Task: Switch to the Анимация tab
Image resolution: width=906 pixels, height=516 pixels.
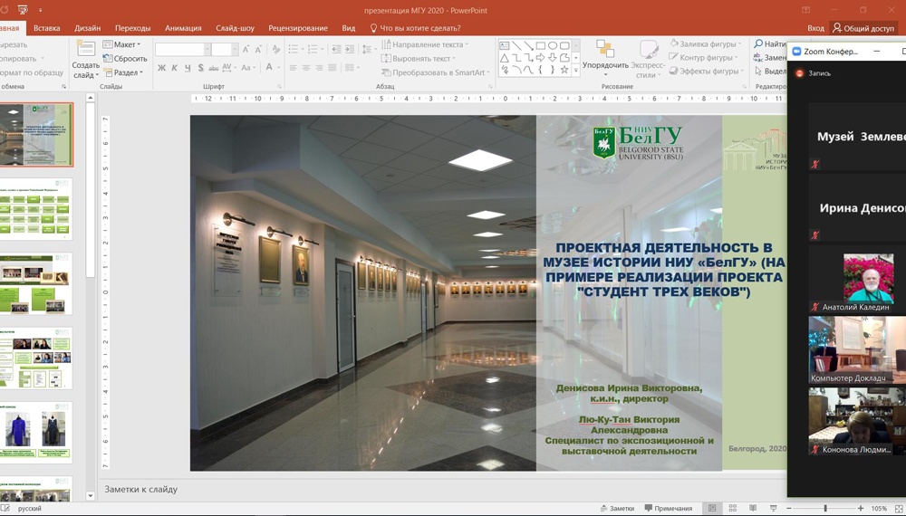Action: pyautogui.click(x=183, y=28)
